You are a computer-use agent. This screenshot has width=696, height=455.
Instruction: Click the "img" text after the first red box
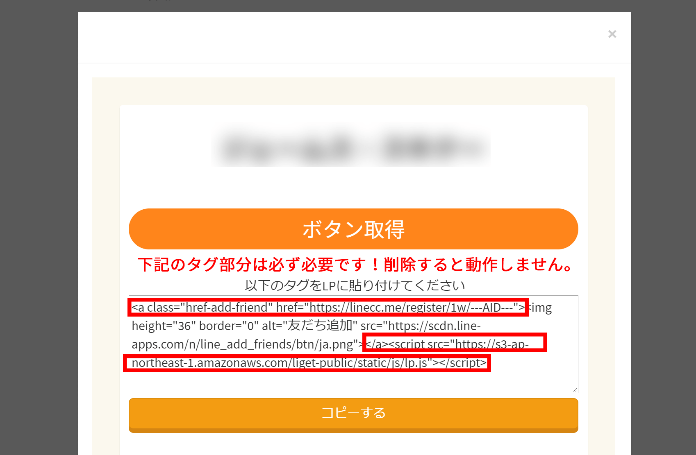click(x=541, y=308)
